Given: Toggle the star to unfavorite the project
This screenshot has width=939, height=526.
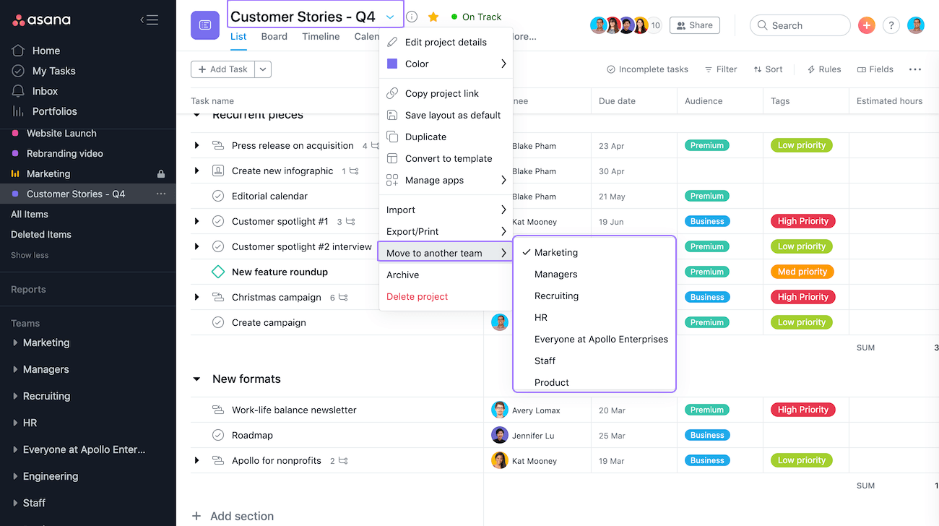Looking at the screenshot, I should pyautogui.click(x=432, y=16).
